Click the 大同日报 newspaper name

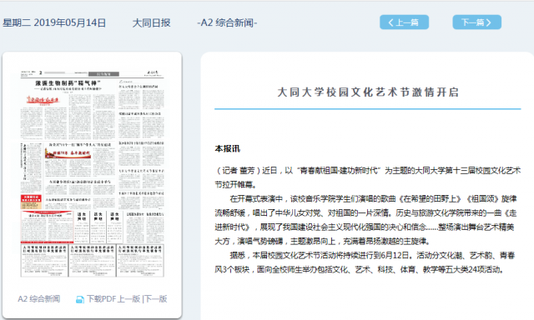[x=151, y=22]
